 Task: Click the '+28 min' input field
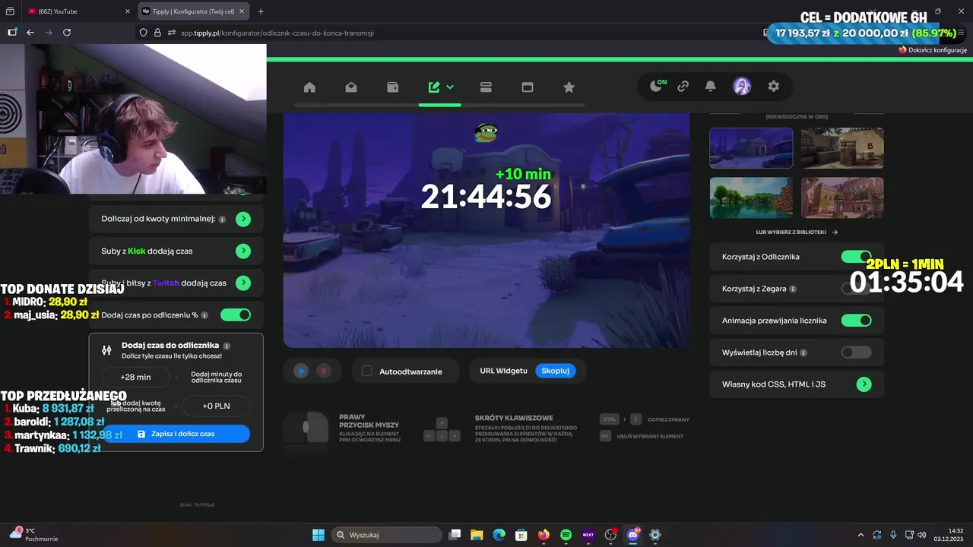coord(136,377)
